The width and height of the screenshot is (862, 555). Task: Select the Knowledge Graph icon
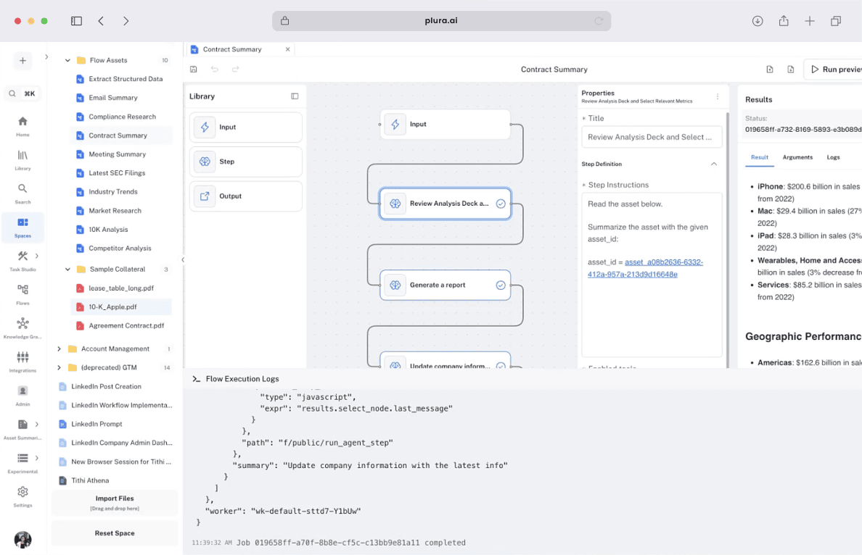tap(22, 324)
